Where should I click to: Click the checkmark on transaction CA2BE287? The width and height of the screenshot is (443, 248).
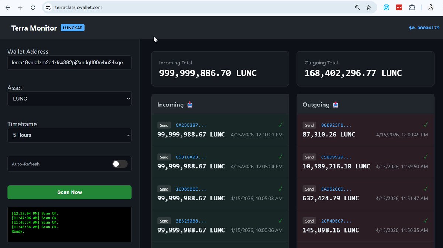pos(280,125)
